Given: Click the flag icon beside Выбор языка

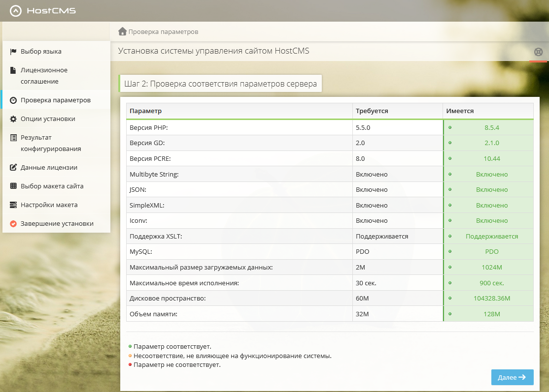Looking at the screenshot, I should tap(13, 51).
